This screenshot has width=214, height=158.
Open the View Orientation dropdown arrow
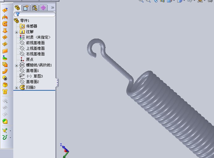[x=174, y=1]
